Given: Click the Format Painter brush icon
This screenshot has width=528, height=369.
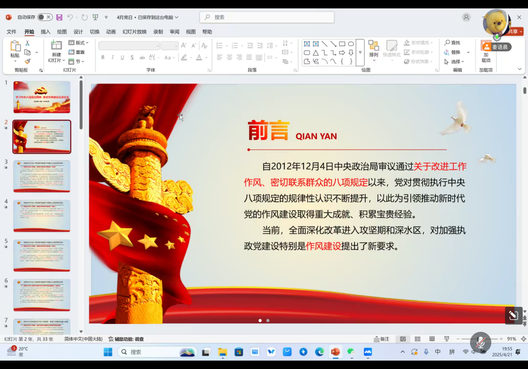Looking at the screenshot, I should (x=28, y=61).
